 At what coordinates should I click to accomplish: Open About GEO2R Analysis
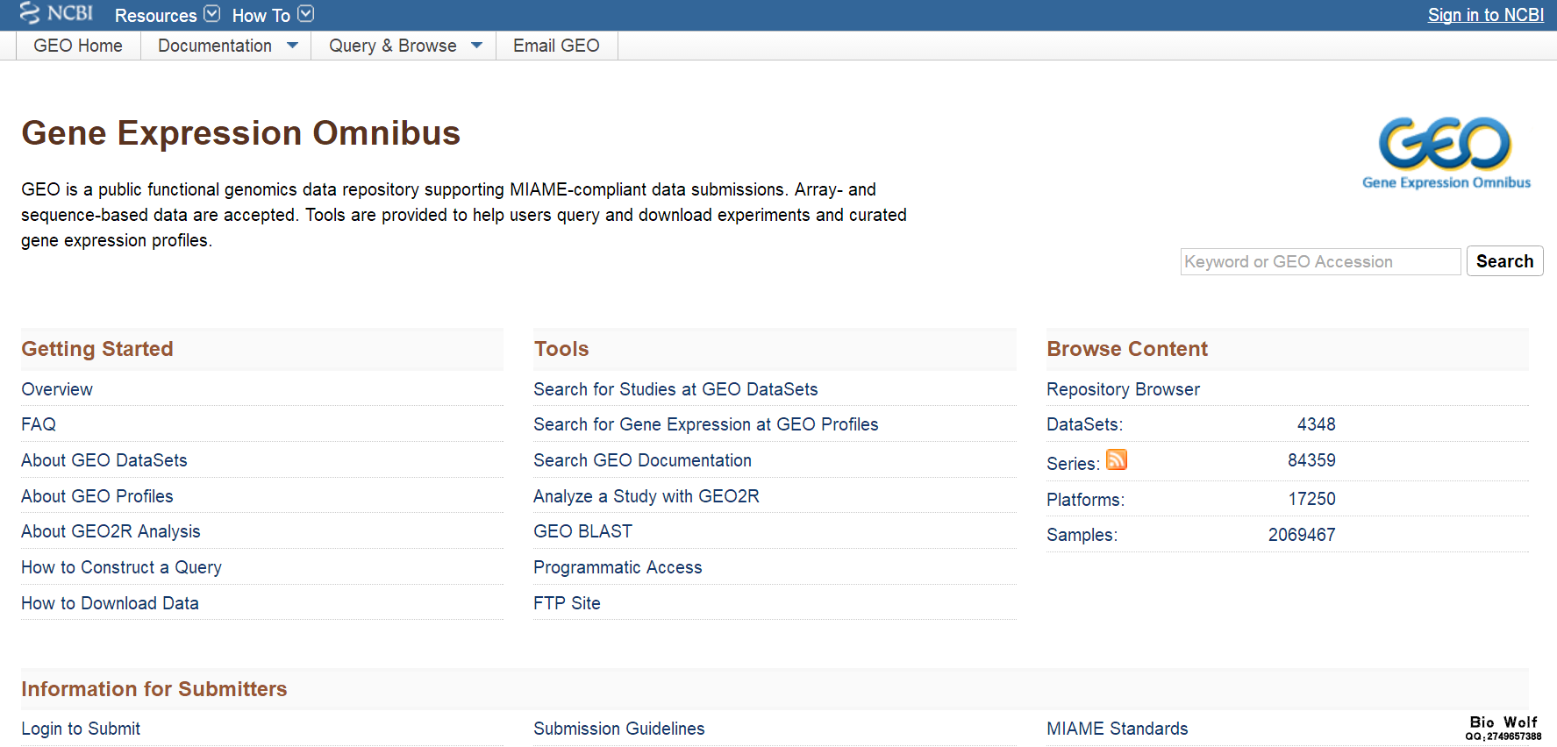coord(111,531)
